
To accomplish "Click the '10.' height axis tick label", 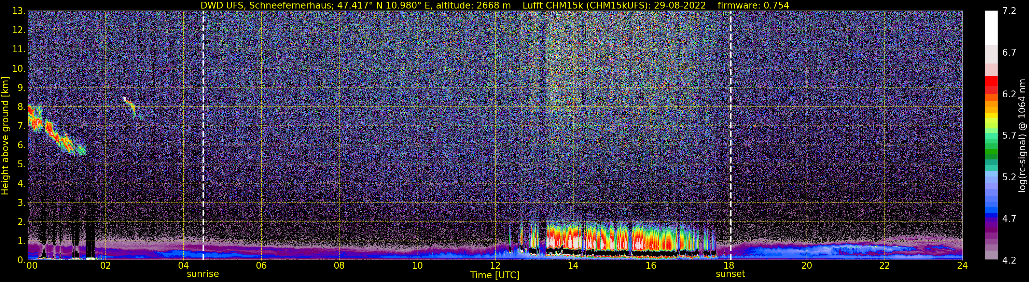I will pyautogui.click(x=19, y=68).
